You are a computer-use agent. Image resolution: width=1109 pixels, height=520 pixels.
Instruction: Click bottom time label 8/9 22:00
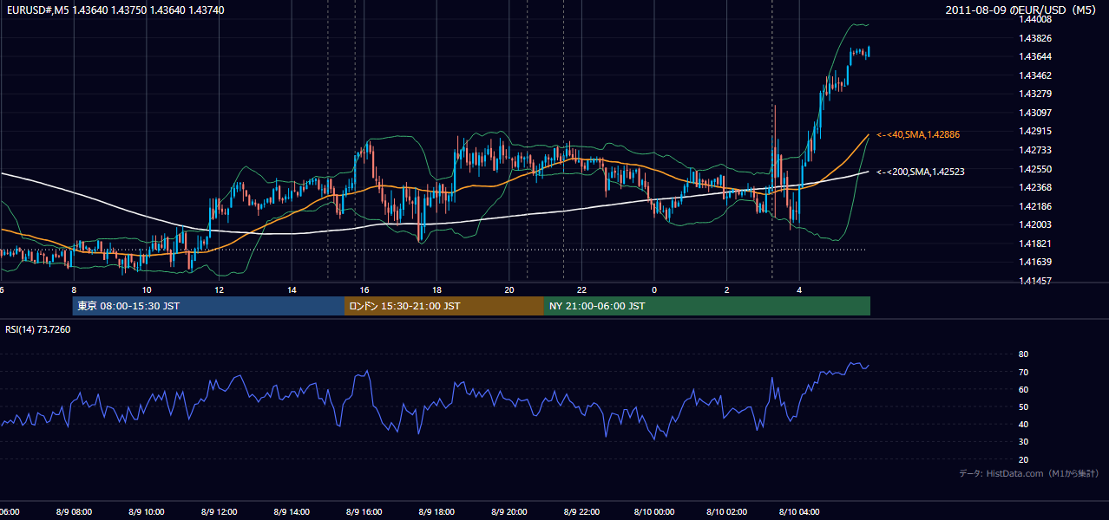tap(581, 512)
